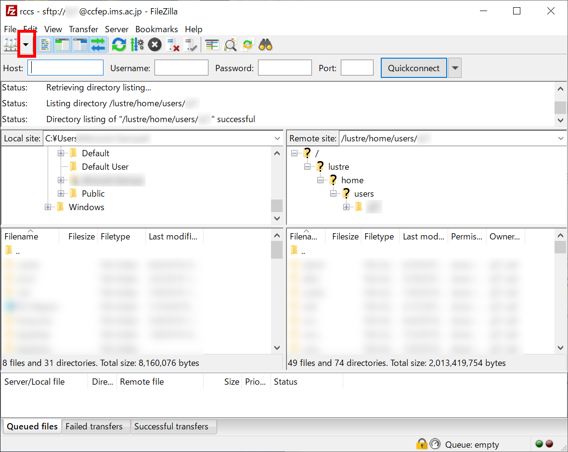Image resolution: width=568 pixels, height=452 pixels.
Task: Toggle processing of the transfer queue
Action: coord(137,45)
